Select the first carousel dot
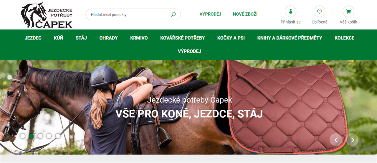The width and height of the screenshot is (377, 163). 23,136
